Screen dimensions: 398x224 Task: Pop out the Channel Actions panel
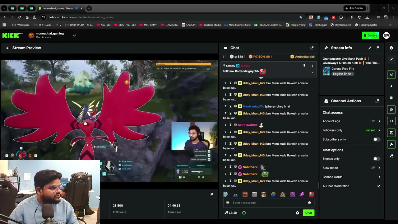[x=377, y=101]
